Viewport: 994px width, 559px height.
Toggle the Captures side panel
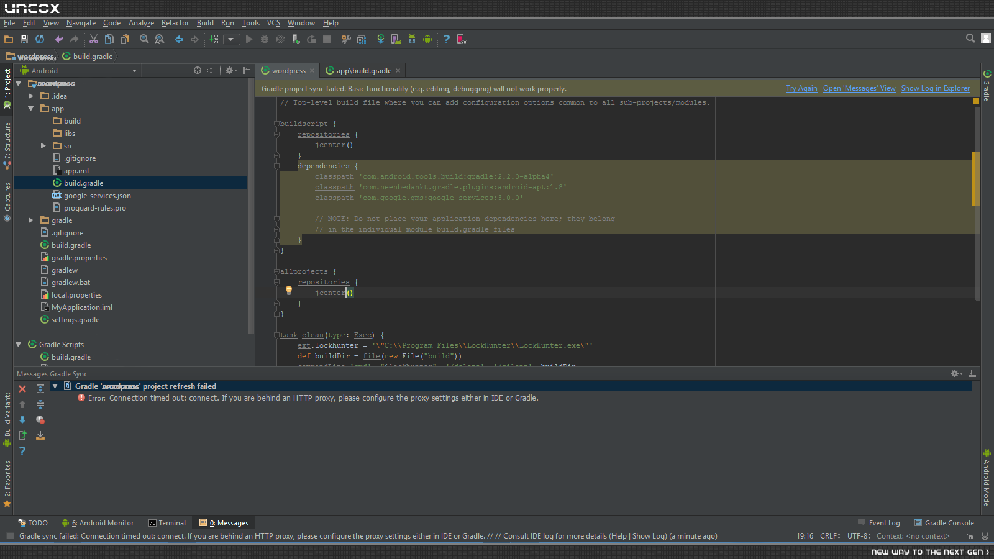tap(7, 202)
